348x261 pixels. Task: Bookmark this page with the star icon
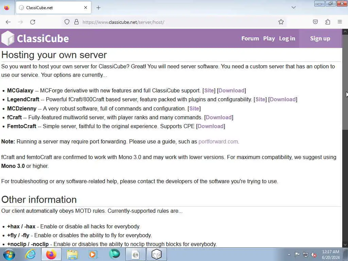click(x=281, y=22)
